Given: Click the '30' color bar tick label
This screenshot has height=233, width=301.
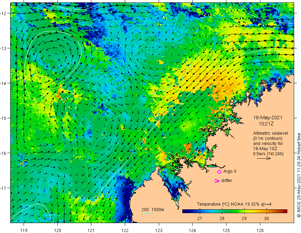Looking at the screenshot, I should pos(266,218).
